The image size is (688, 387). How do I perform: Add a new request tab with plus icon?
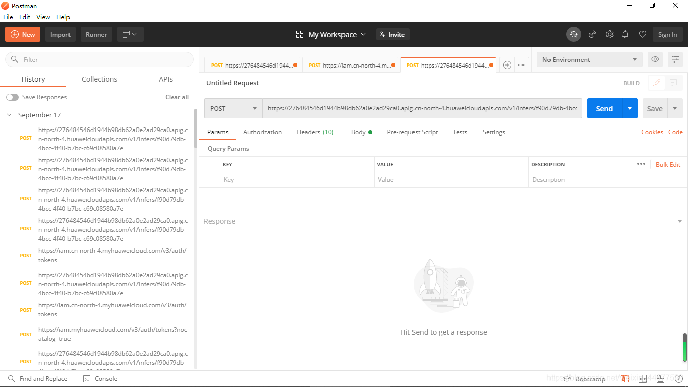coord(507,65)
